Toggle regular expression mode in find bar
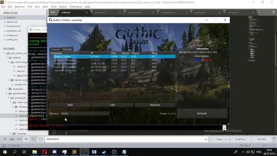Image resolution: width=277 pixels, height=156 pixels. (x=4, y=139)
